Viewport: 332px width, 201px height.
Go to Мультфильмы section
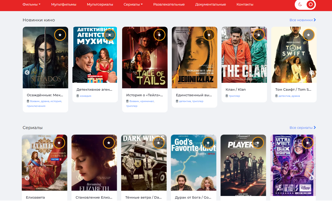click(64, 4)
